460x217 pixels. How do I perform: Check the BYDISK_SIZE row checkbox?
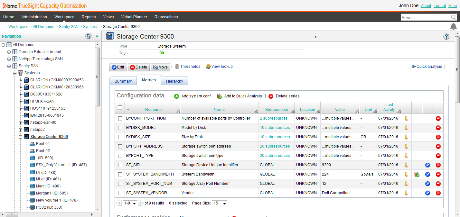120,137
